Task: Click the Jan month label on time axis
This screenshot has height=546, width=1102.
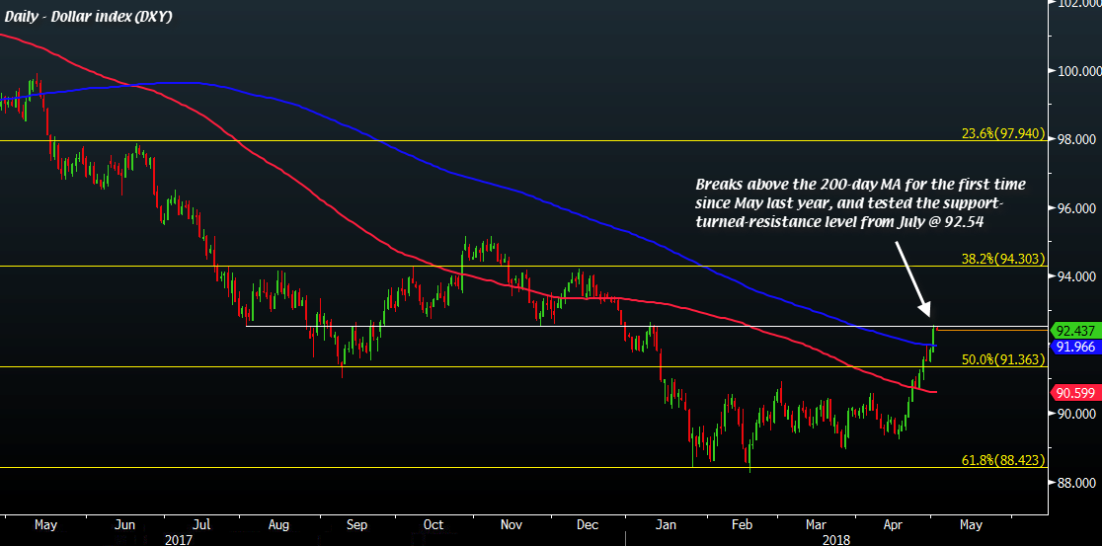Action: pyautogui.click(x=669, y=525)
